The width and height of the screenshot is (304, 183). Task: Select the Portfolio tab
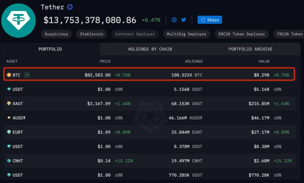(x=50, y=49)
